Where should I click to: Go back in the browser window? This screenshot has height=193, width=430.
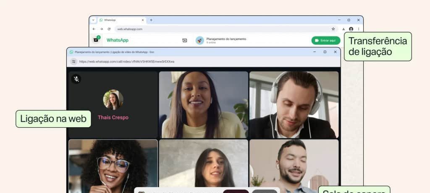coord(94,29)
